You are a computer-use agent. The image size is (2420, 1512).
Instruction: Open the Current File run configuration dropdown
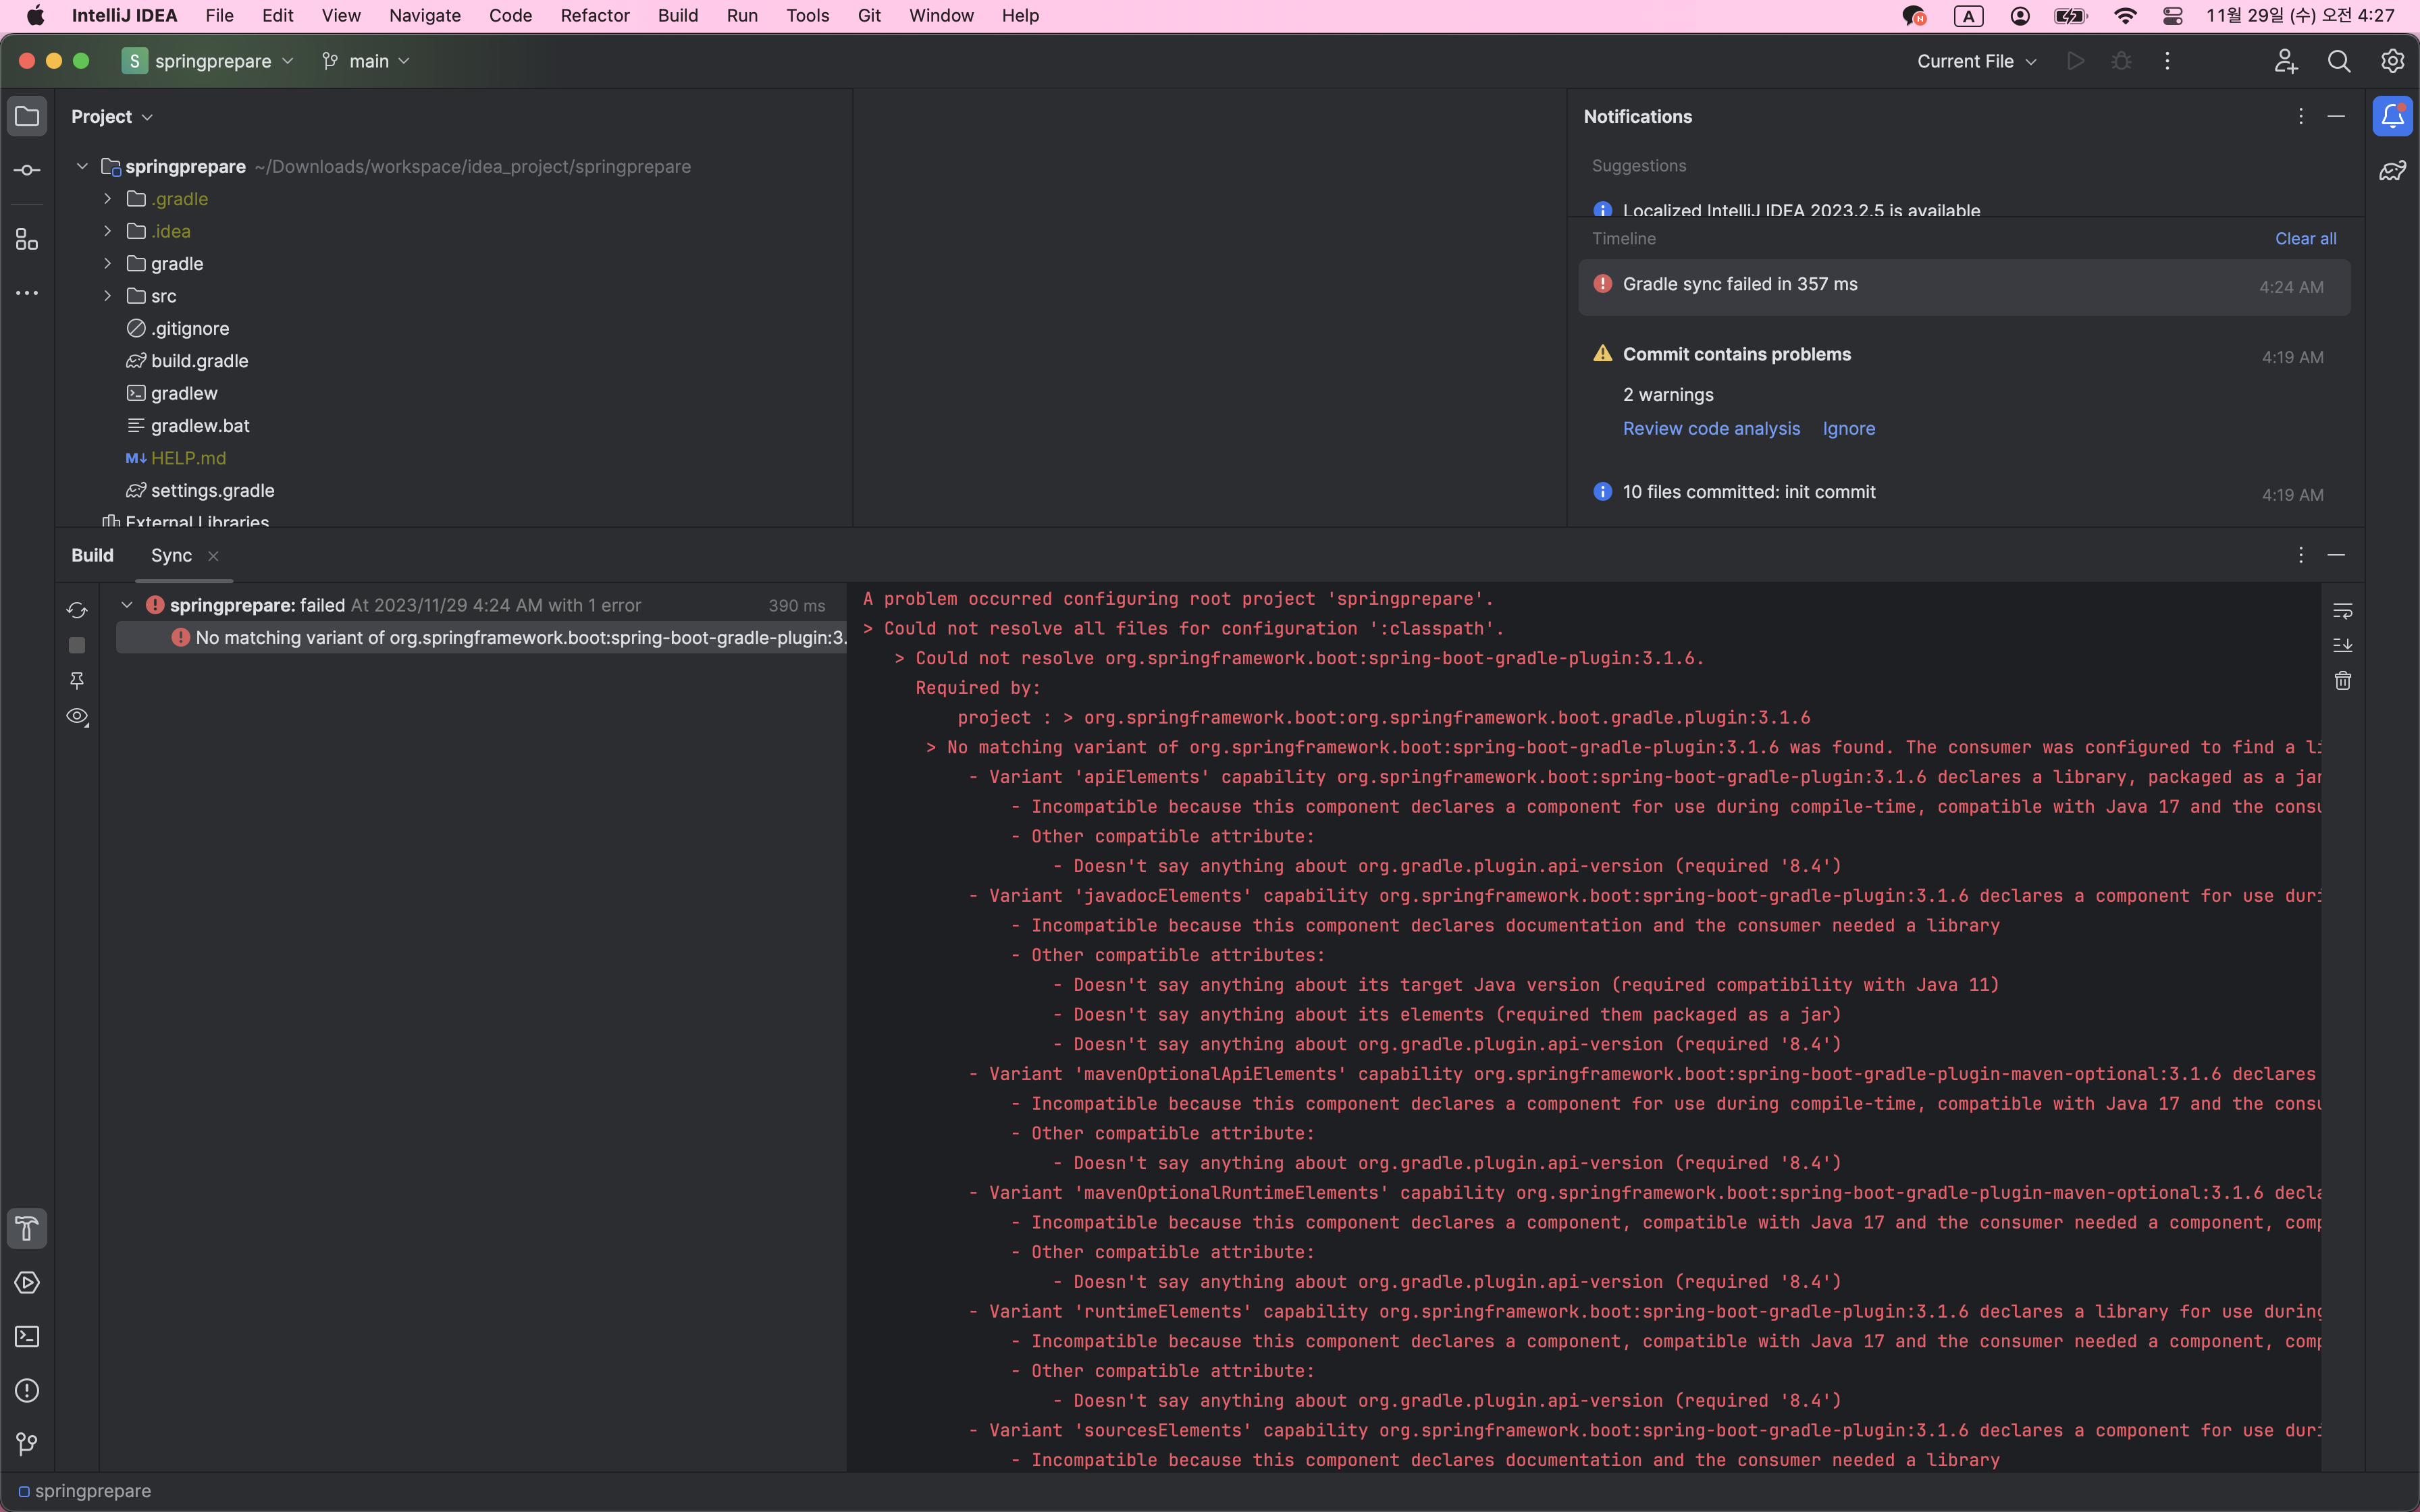pos(1976,61)
